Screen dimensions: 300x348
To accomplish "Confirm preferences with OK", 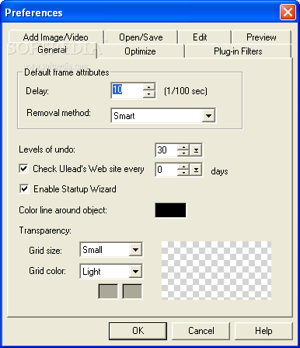I will [138, 331].
